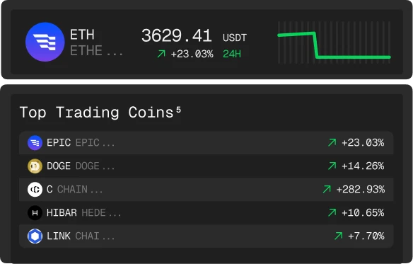Click the HIBAR Hedera coin icon
This screenshot has width=413, height=264.
[35, 212]
